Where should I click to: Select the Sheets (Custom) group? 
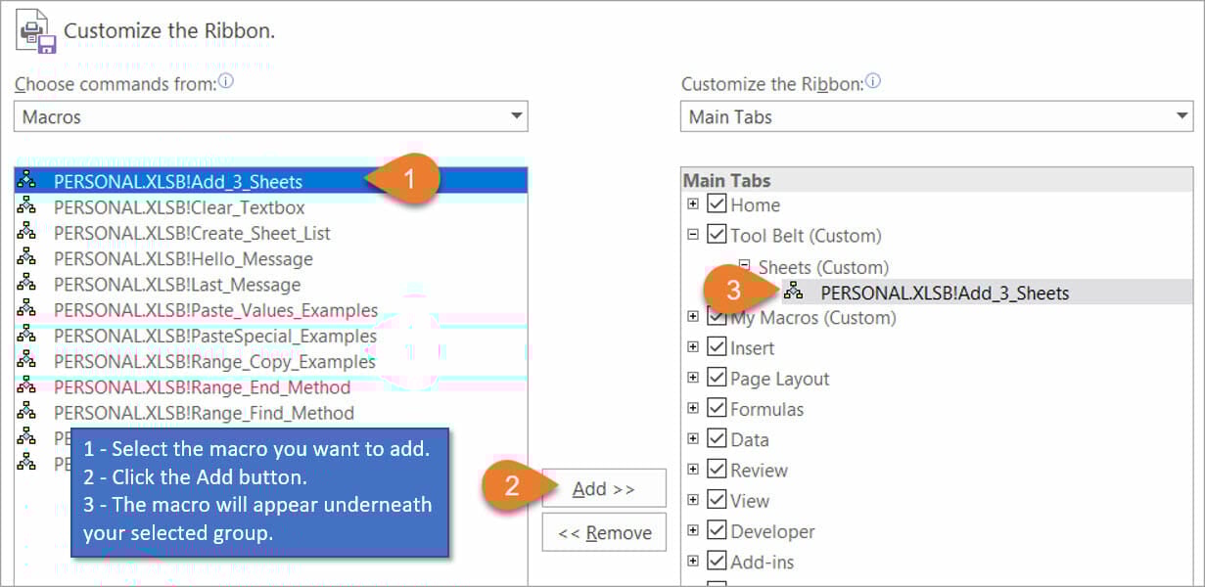[x=822, y=267]
